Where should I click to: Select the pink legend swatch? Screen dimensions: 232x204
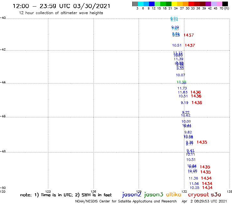tap(219, 4)
